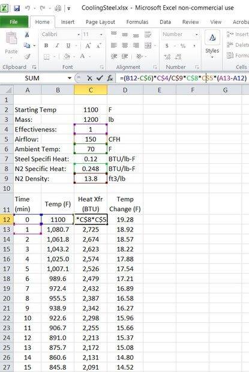Viewport: 249px width, 372px height.
Task: Open the Number dialog launcher
Action: click(x=197, y=67)
